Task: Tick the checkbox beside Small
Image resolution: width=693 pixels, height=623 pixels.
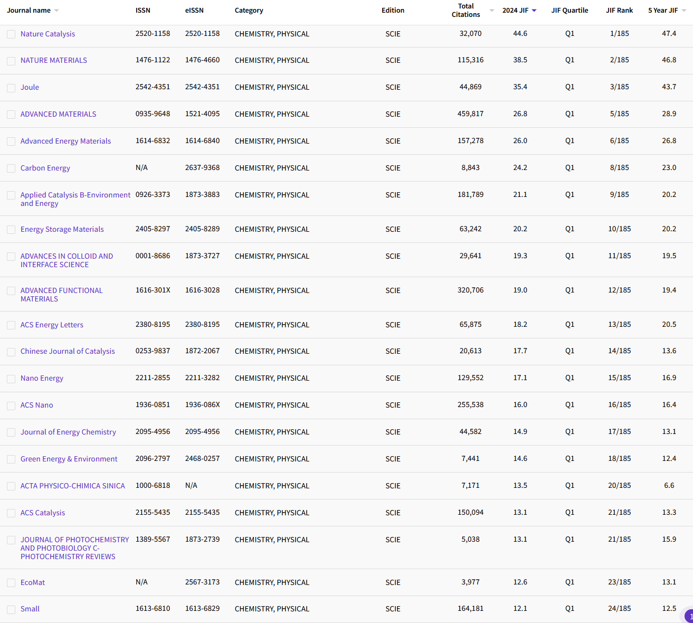Action: [x=11, y=609]
